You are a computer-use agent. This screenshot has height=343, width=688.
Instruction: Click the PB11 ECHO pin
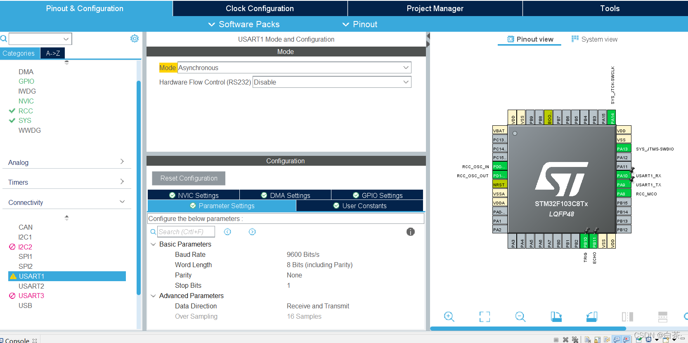click(x=594, y=241)
